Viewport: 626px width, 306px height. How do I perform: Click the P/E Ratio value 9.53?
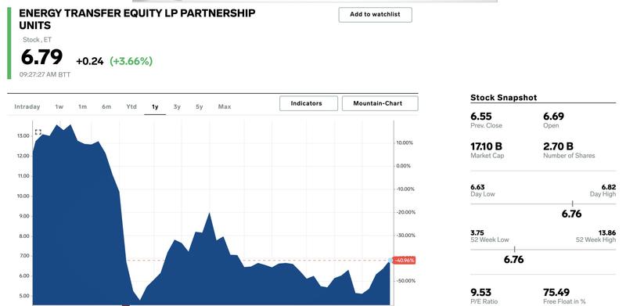[x=480, y=293]
